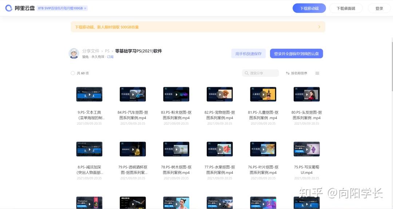Select file name 81.PS-儿童抠图-抠图系列案例.mp4
Viewport: 393px width, 209px height.
(263, 115)
